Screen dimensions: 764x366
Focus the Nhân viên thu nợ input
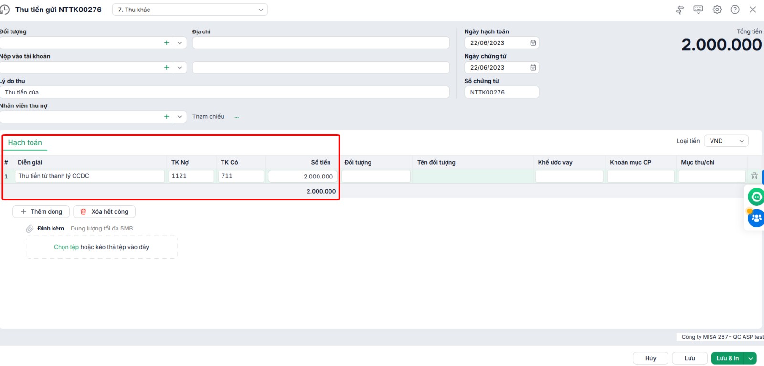[x=81, y=117]
